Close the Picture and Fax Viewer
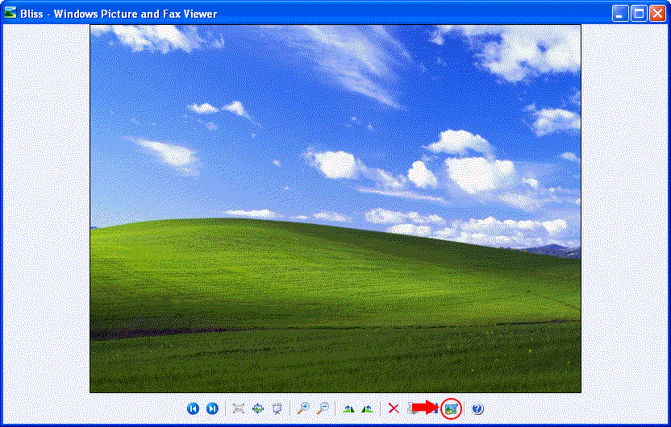Image resolution: width=671 pixels, height=427 pixels. (x=657, y=14)
